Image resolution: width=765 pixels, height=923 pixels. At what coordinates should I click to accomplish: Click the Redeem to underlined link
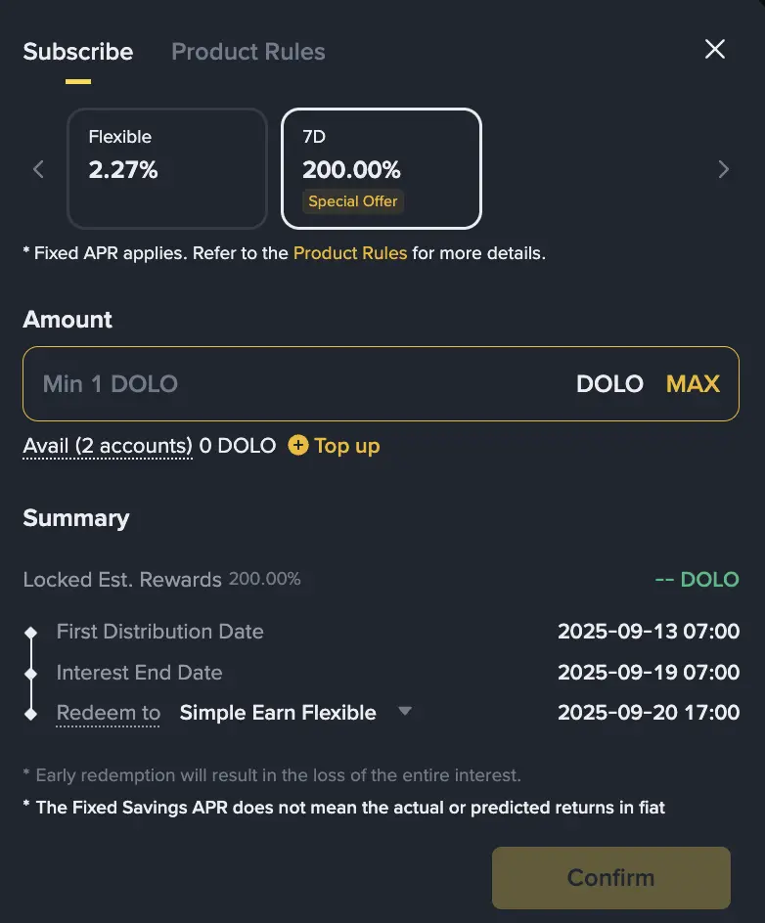click(x=108, y=713)
